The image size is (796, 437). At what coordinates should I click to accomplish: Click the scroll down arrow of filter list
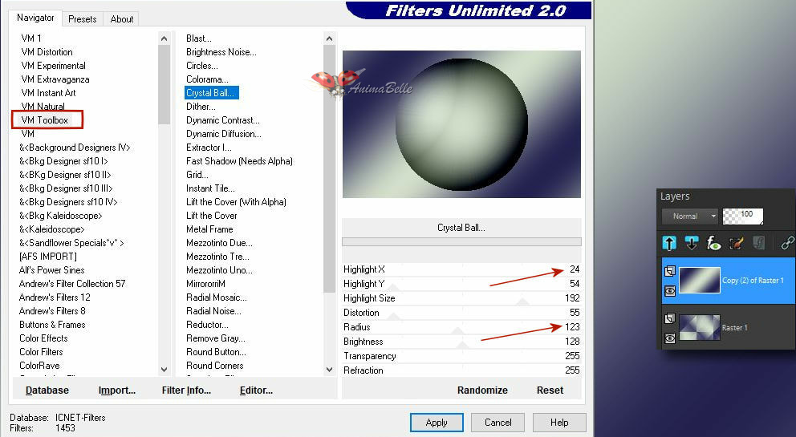(x=329, y=370)
